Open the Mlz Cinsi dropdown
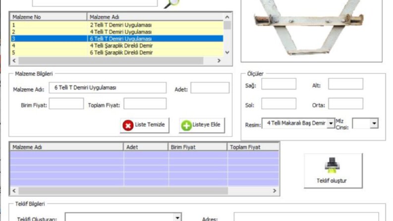Image resolution: width=393 pixels, height=221 pixels. (x=374, y=123)
